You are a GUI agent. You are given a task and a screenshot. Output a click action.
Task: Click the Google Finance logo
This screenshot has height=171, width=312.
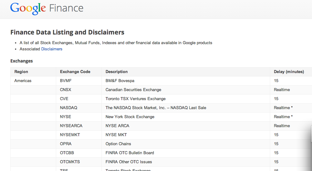point(47,8)
